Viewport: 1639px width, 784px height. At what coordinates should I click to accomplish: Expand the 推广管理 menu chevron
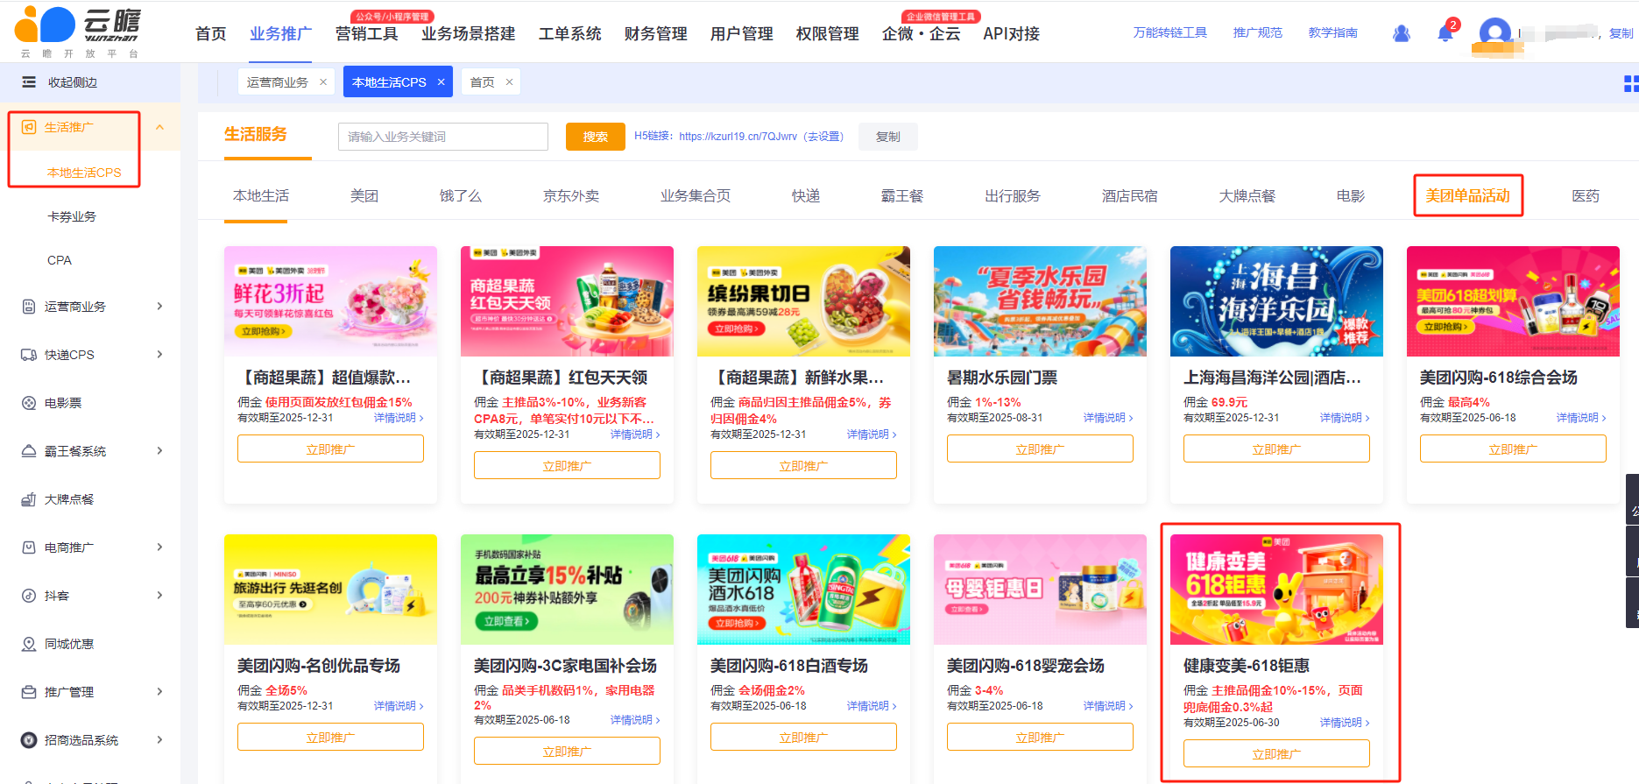(x=159, y=691)
